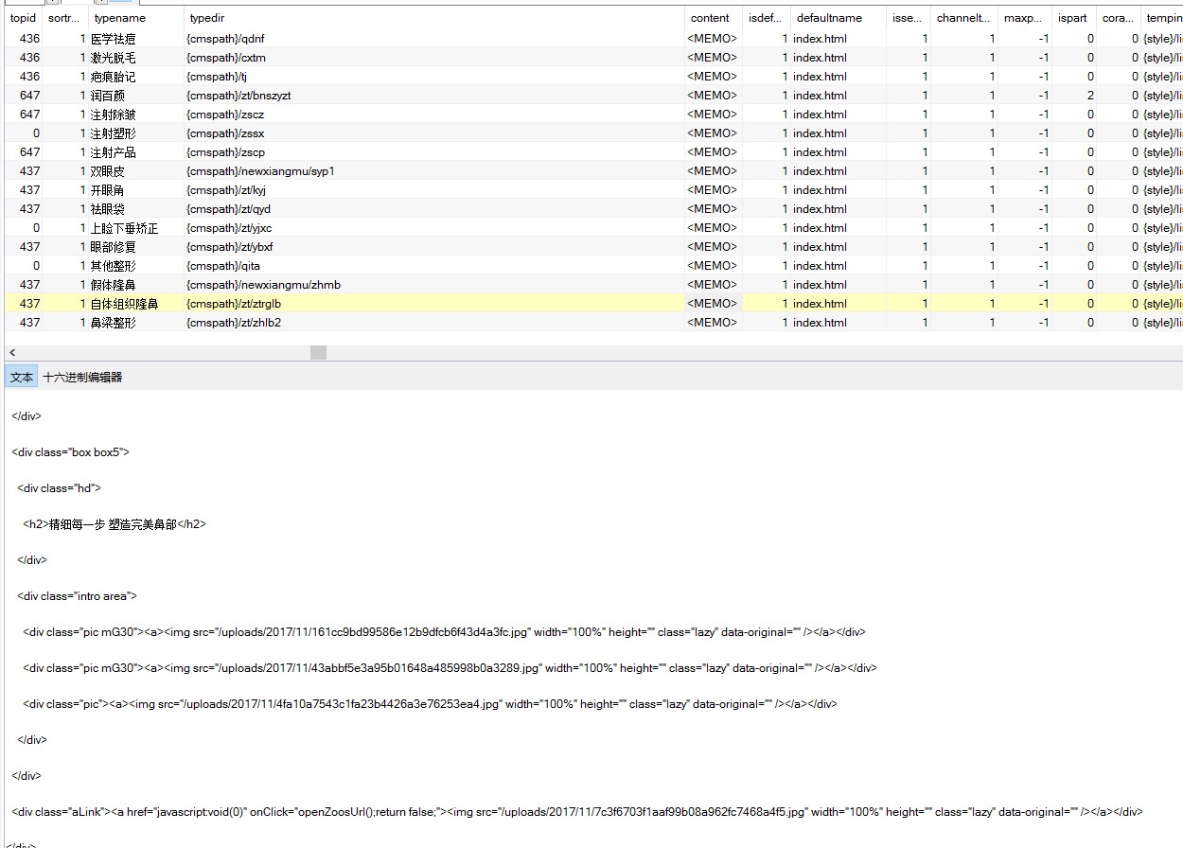The width and height of the screenshot is (1183, 848).
Task: Click the <div class="intro area"> line
Action: [x=77, y=596]
